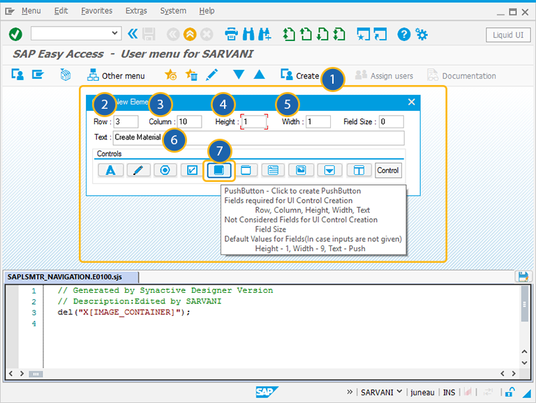This screenshot has height=403, width=536.
Task: Select the Group Box control icon
Action: click(246, 170)
